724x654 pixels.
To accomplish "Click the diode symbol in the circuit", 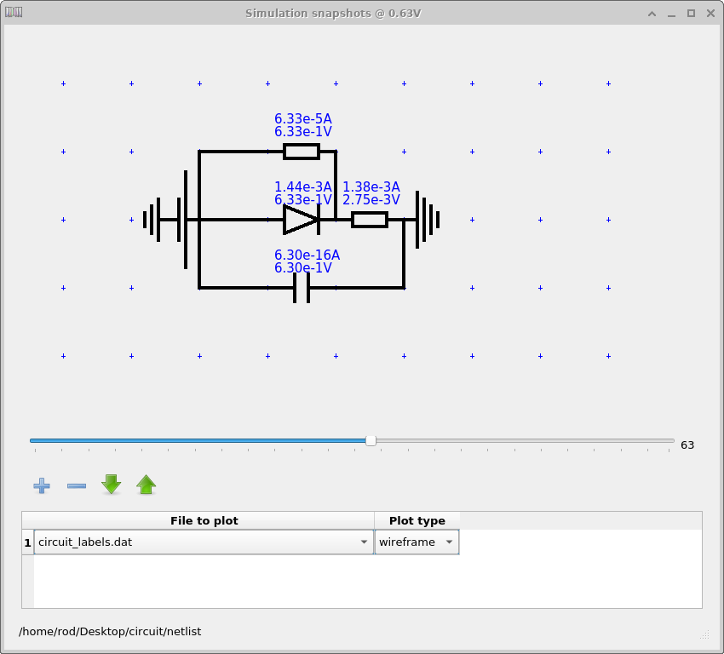I will [x=301, y=220].
